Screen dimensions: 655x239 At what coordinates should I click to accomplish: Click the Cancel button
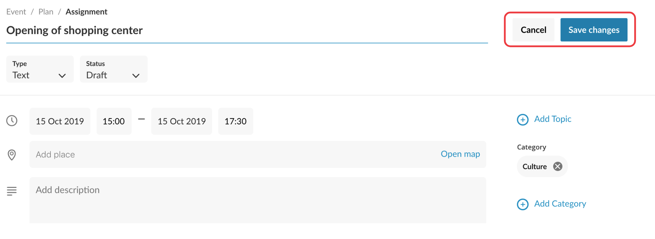pyautogui.click(x=533, y=30)
